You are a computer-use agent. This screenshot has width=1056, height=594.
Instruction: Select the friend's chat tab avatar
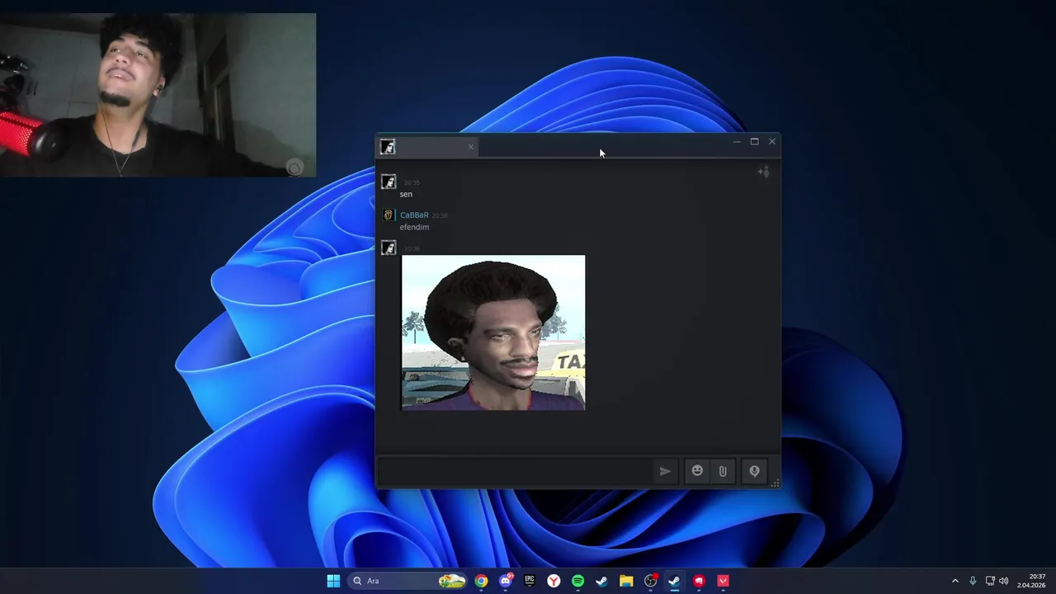pos(388,147)
